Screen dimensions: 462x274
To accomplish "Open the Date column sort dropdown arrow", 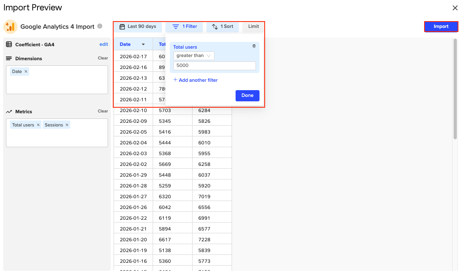I will coord(144,44).
